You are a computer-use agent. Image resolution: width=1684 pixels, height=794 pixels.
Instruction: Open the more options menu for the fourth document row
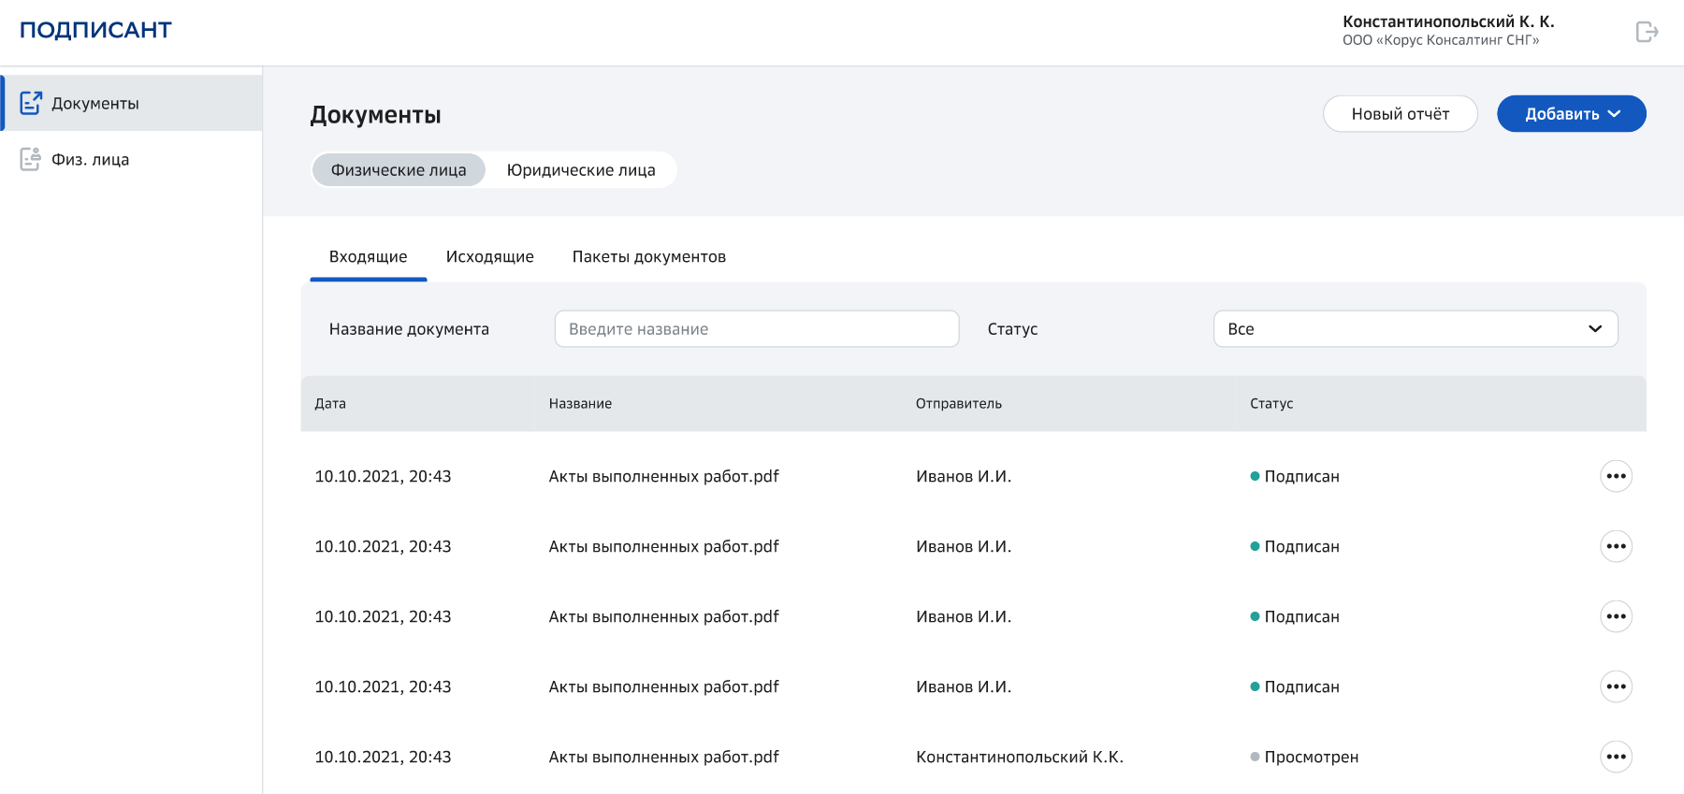pyautogui.click(x=1616, y=686)
